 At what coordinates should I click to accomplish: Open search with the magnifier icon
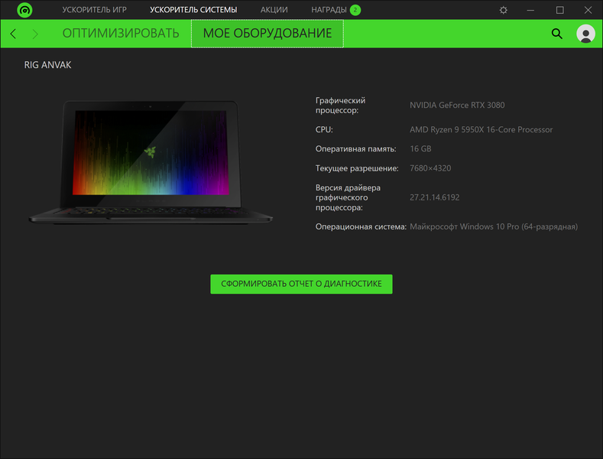[x=556, y=34]
